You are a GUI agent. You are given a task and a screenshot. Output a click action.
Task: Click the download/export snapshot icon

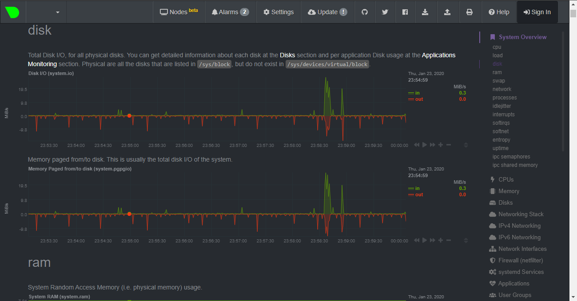[425, 12]
